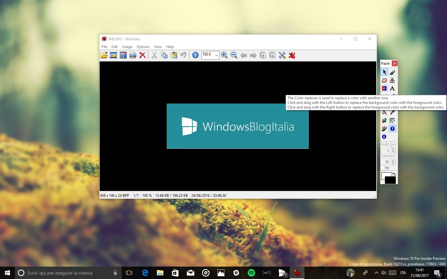
Task: Click the Cortana search box
Action: 68,273
